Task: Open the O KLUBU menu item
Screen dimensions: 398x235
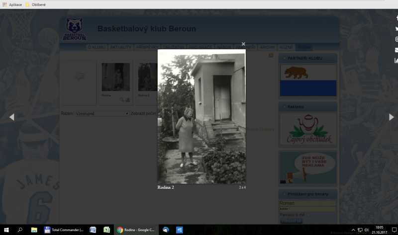Action: [x=97, y=47]
